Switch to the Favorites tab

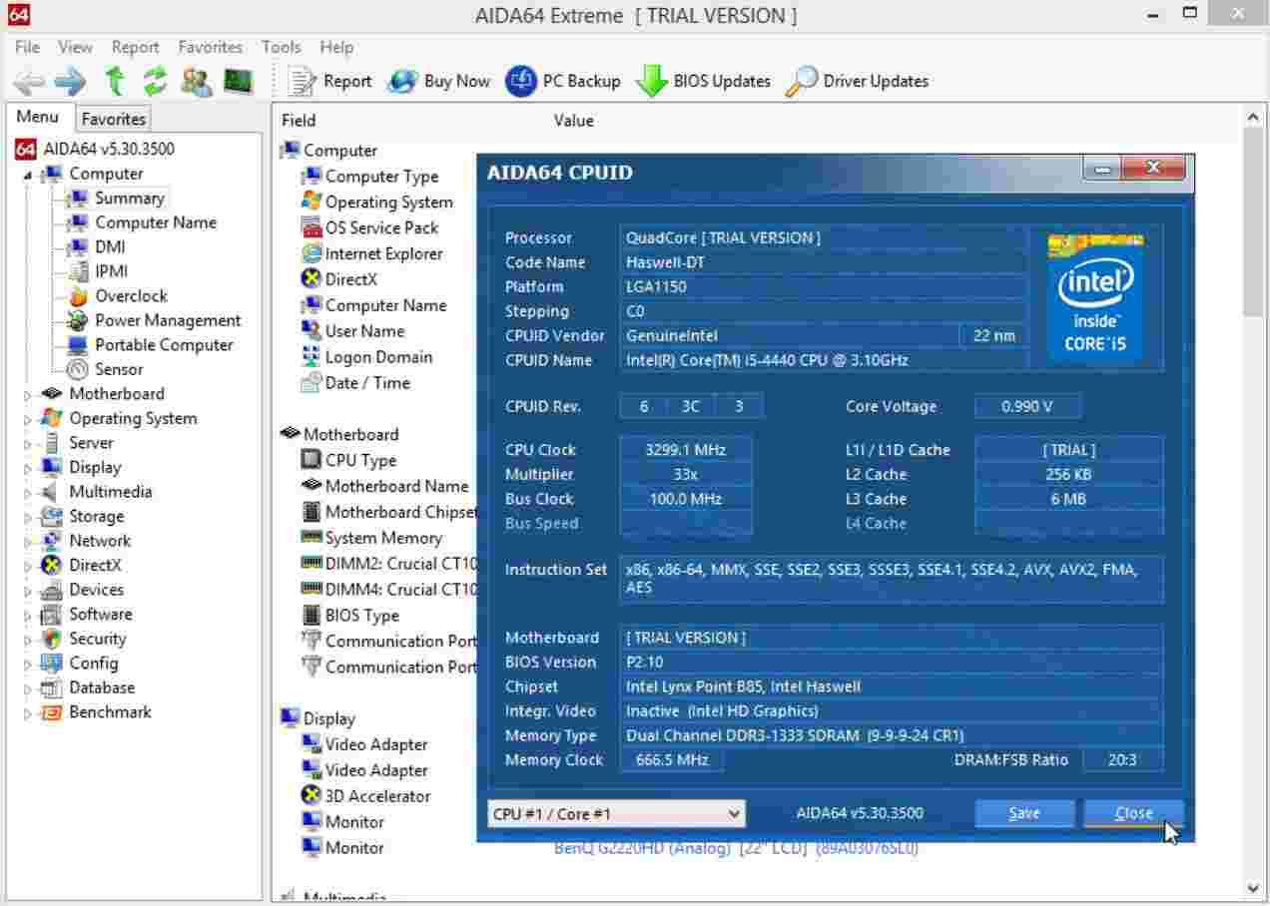pos(112,118)
